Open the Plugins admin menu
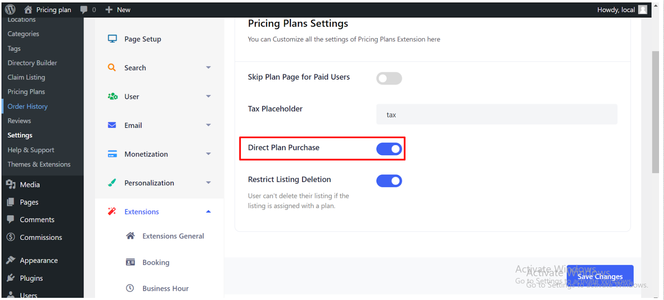 [x=32, y=278]
